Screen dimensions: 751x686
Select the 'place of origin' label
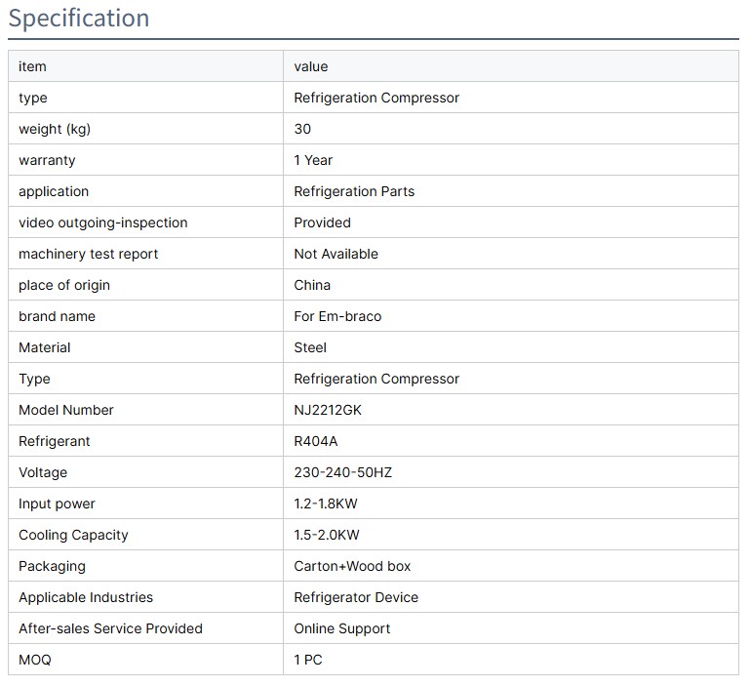(64, 285)
